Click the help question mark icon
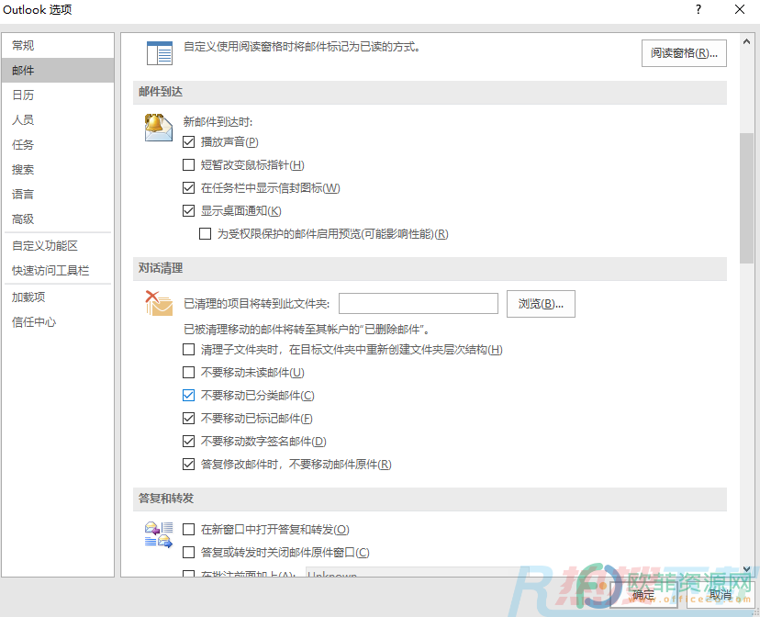The image size is (760, 617). pos(698,9)
